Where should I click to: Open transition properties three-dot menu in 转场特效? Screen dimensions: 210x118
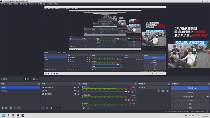[x=167, y=91]
